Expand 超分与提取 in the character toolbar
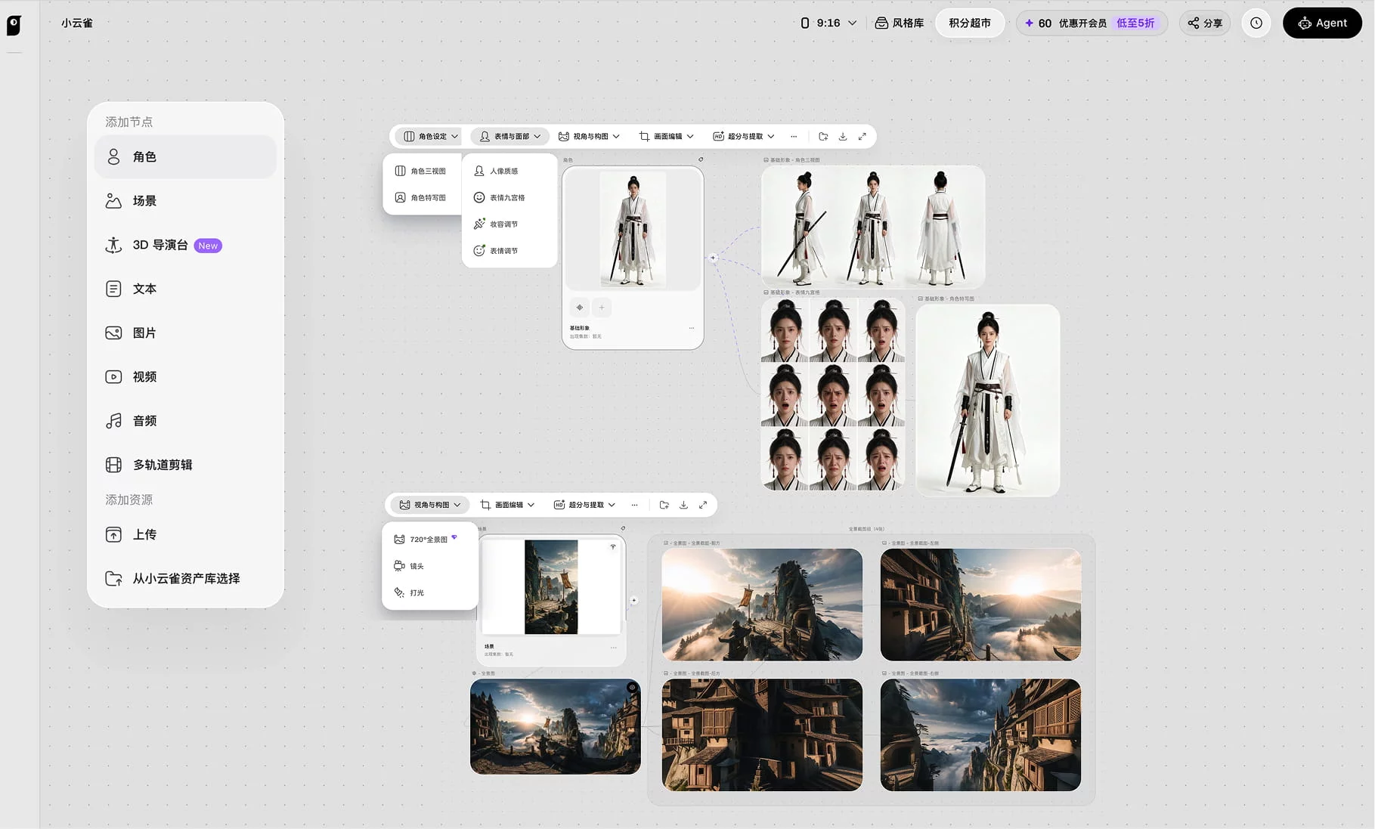Viewport: 1375px width, 829px height. (x=744, y=136)
